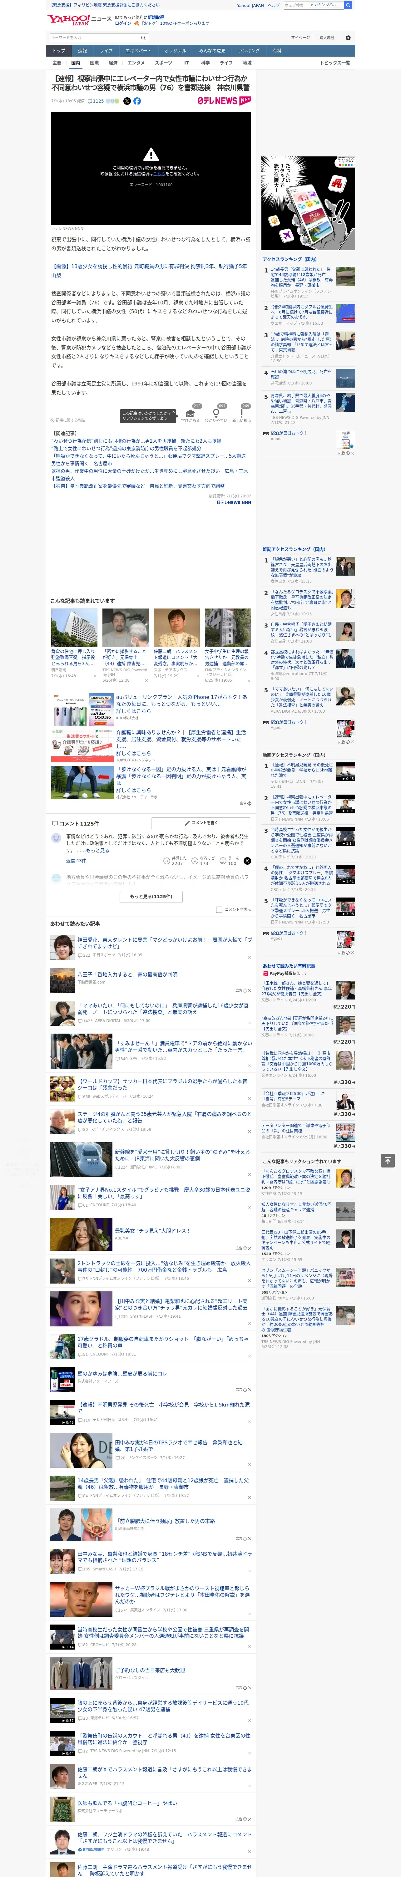The image size is (401, 1877).
Task: Select the ランキング tab
Action: point(249,51)
